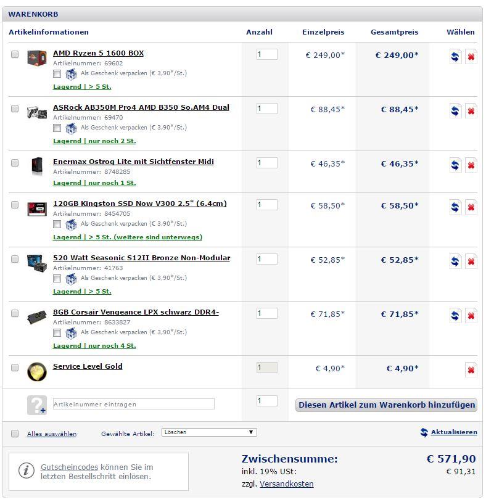Enable gift wrapping for Kingston SSD
This screenshot has width=486, height=502.
57,224
